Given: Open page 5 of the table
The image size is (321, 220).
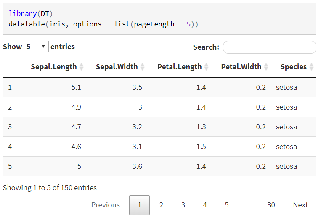Looking at the screenshot, I should (227, 205).
